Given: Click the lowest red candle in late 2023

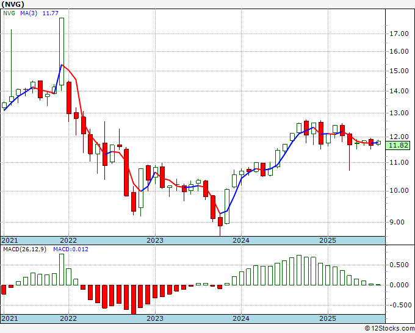Looking at the screenshot, I should pyautogui.click(x=220, y=221).
